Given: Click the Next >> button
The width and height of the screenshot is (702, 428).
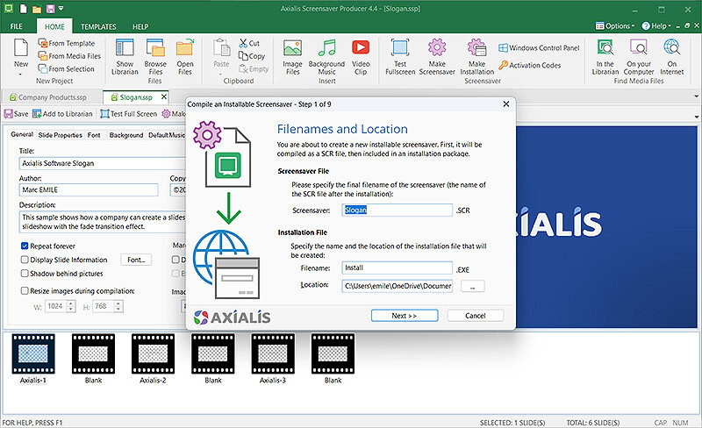Looking at the screenshot, I should [405, 316].
